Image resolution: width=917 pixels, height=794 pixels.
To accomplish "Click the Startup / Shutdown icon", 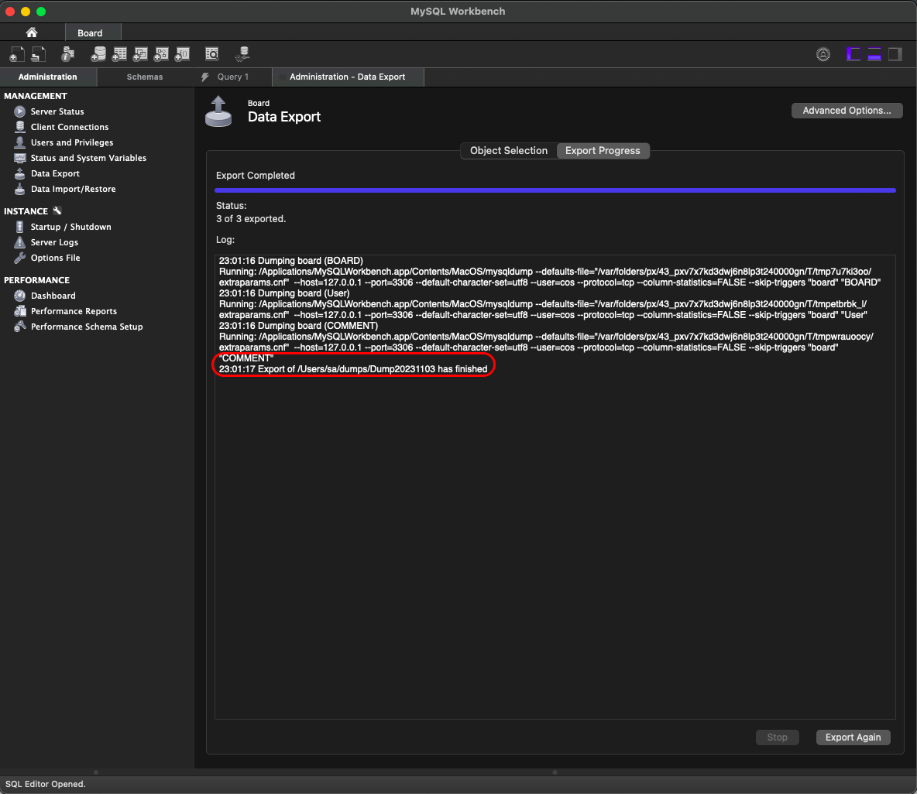I will (x=20, y=227).
